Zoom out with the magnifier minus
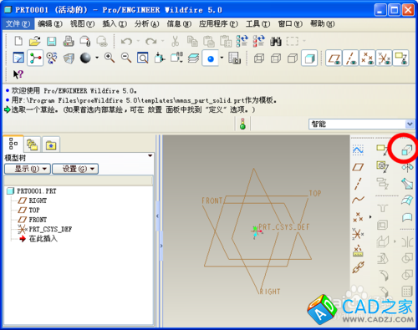Screen dimensions: 418x330 pyautogui.click(x=126, y=58)
